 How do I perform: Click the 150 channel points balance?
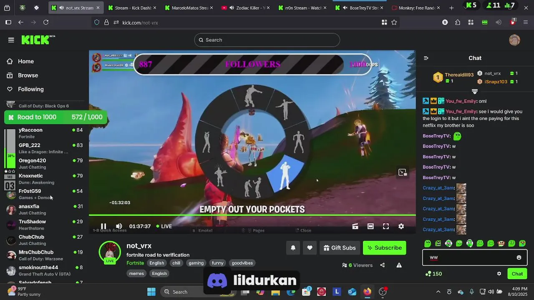click(x=433, y=274)
